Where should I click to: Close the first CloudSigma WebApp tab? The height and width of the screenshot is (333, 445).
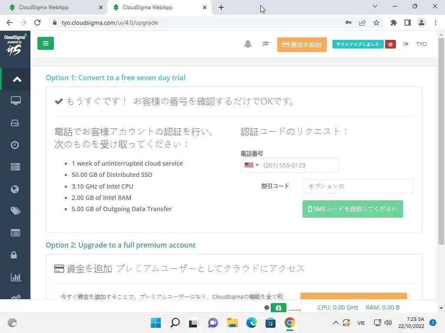click(101, 7)
